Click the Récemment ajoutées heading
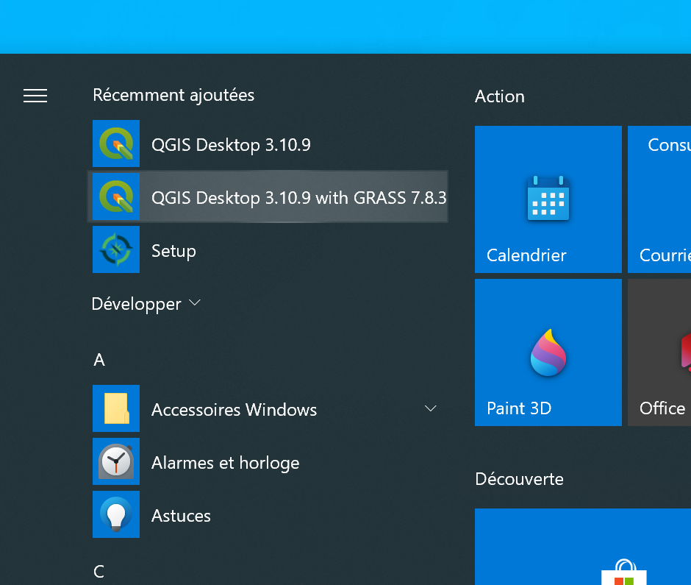Image resolution: width=691 pixels, height=585 pixels. coord(173,95)
